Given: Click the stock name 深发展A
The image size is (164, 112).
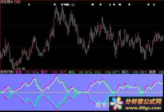Looking at the screenshot, I should (7, 2).
